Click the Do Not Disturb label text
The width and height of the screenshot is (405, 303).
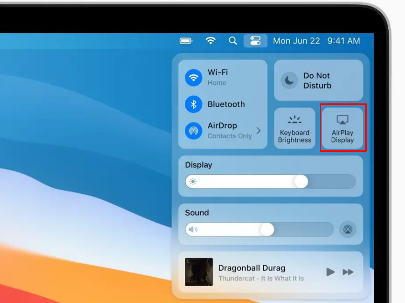click(317, 80)
